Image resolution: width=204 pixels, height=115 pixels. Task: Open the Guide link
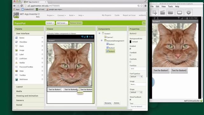[x=117, y=15]
